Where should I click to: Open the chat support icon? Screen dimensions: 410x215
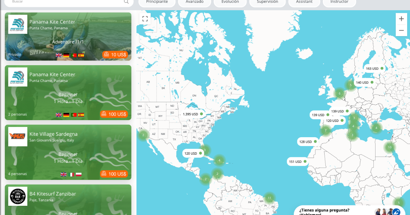396,212
